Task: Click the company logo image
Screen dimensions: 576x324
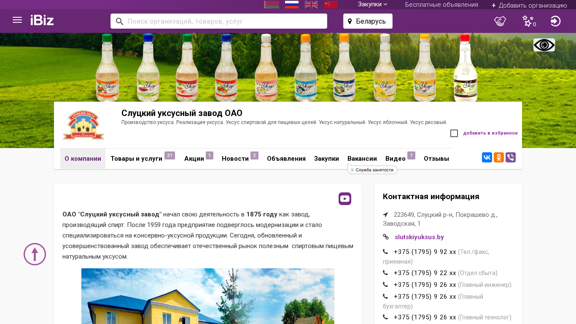Action: coord(83,125)
